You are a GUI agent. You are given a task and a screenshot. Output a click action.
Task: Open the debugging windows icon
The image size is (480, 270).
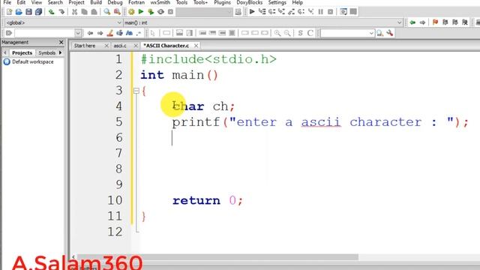click(343, 12)
